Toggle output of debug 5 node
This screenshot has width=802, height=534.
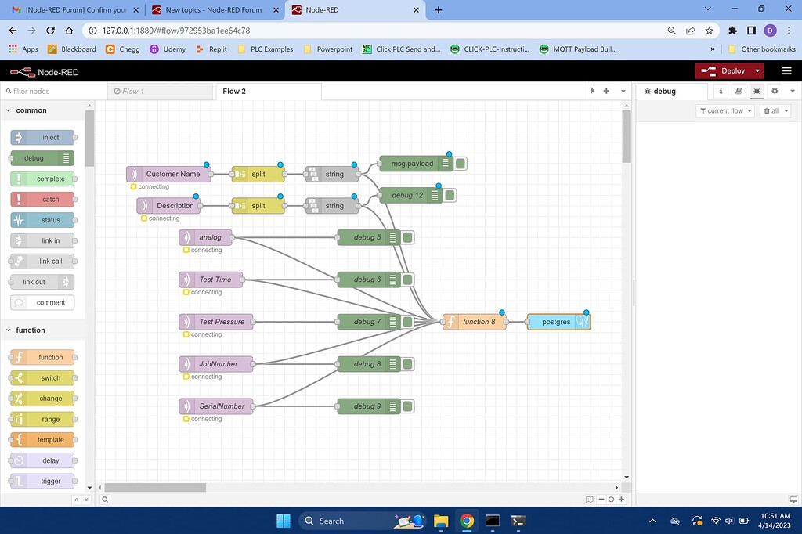coord(406,237)
